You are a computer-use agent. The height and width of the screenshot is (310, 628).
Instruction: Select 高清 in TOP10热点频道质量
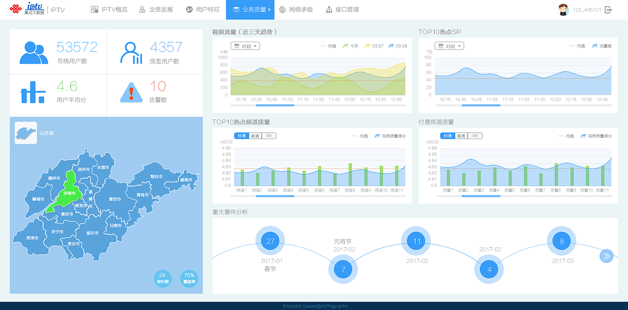(x=255, y=136)
